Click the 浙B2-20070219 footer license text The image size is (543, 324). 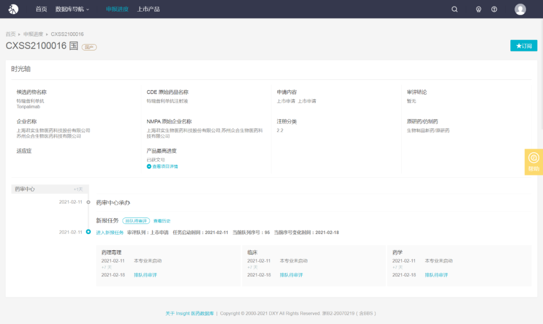338,313
